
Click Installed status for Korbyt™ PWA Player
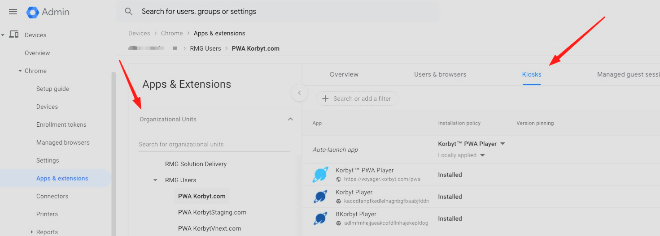(450, 175)
